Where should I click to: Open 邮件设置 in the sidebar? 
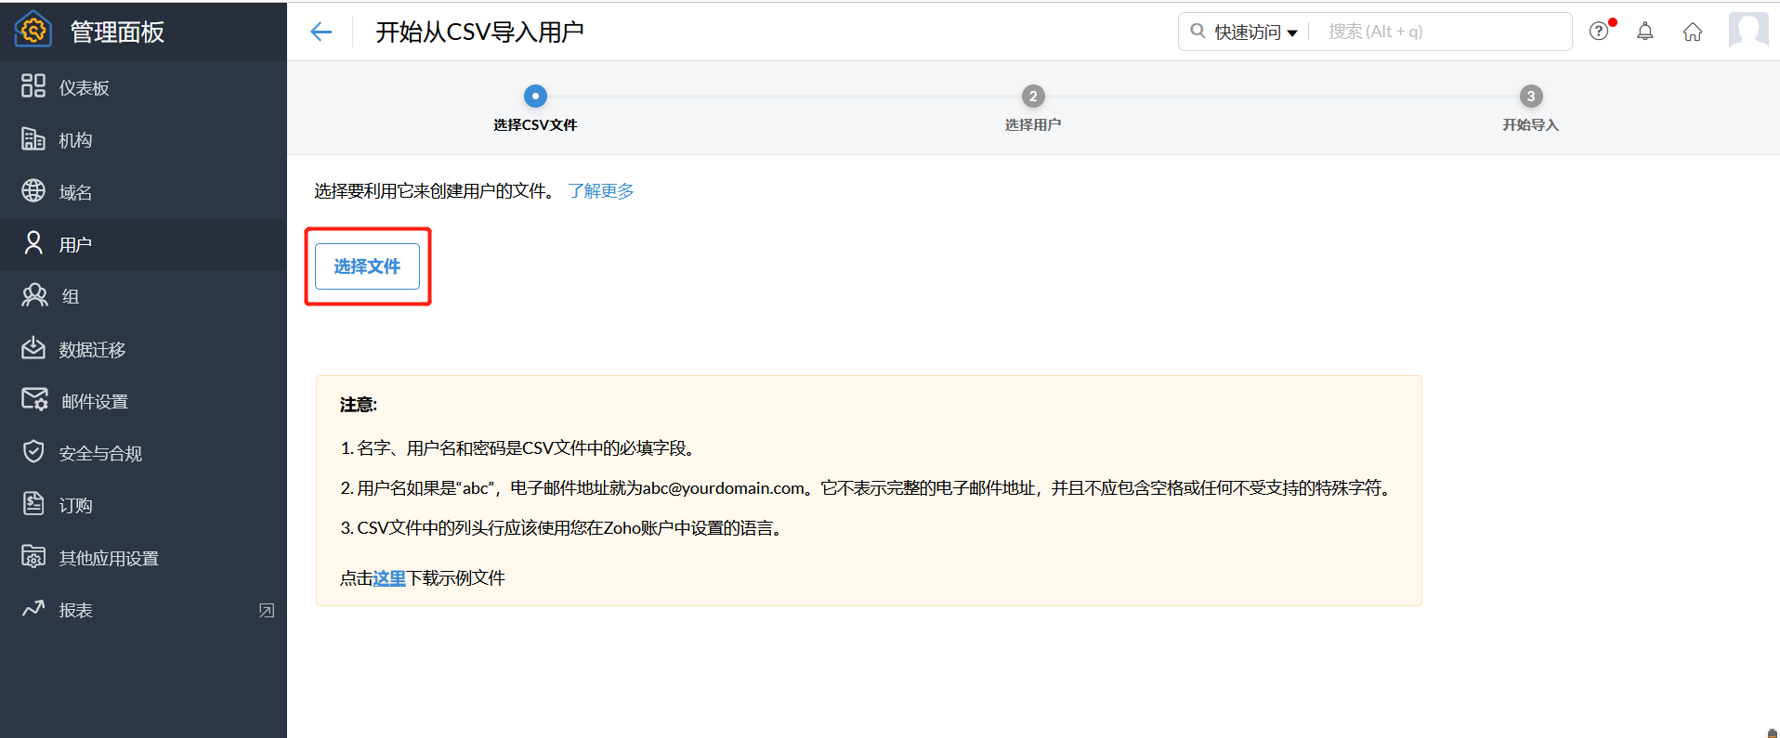point(94,402)
